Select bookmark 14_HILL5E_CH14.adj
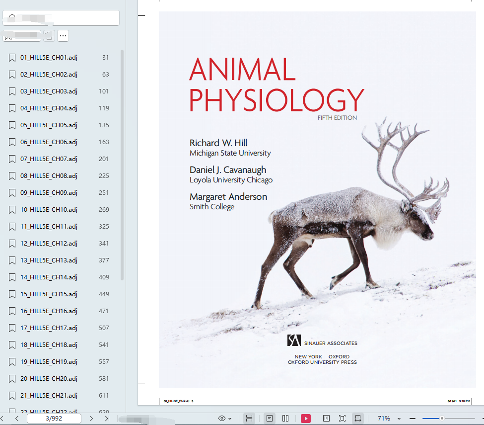This screenshot has height=425, width=484. [x=49, y=277]
